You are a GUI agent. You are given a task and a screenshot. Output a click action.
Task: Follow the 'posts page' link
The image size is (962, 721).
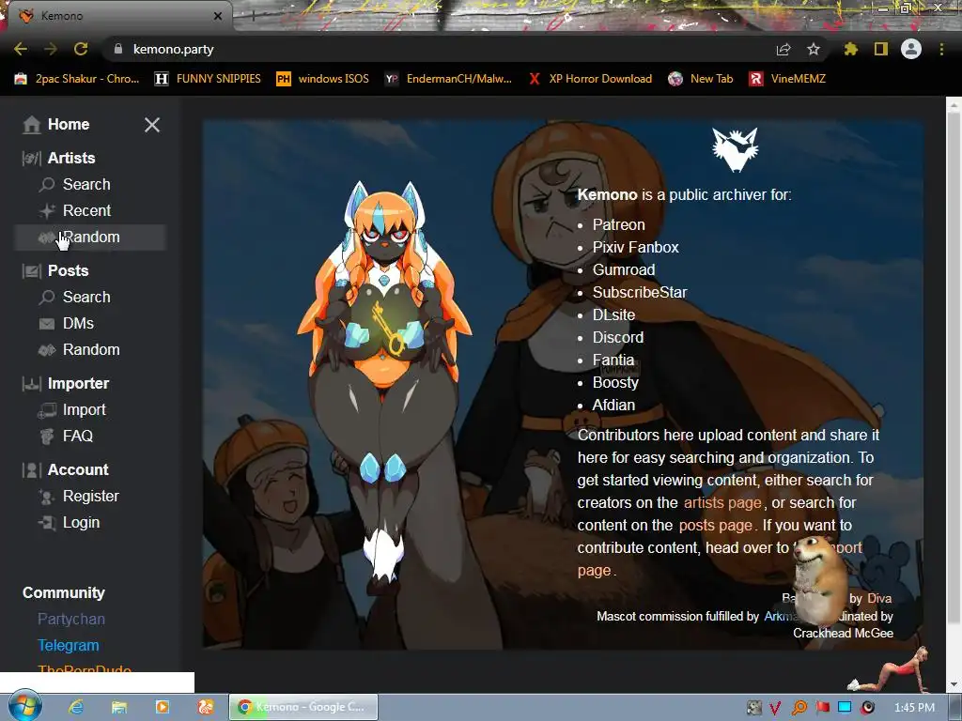point(715,526)
